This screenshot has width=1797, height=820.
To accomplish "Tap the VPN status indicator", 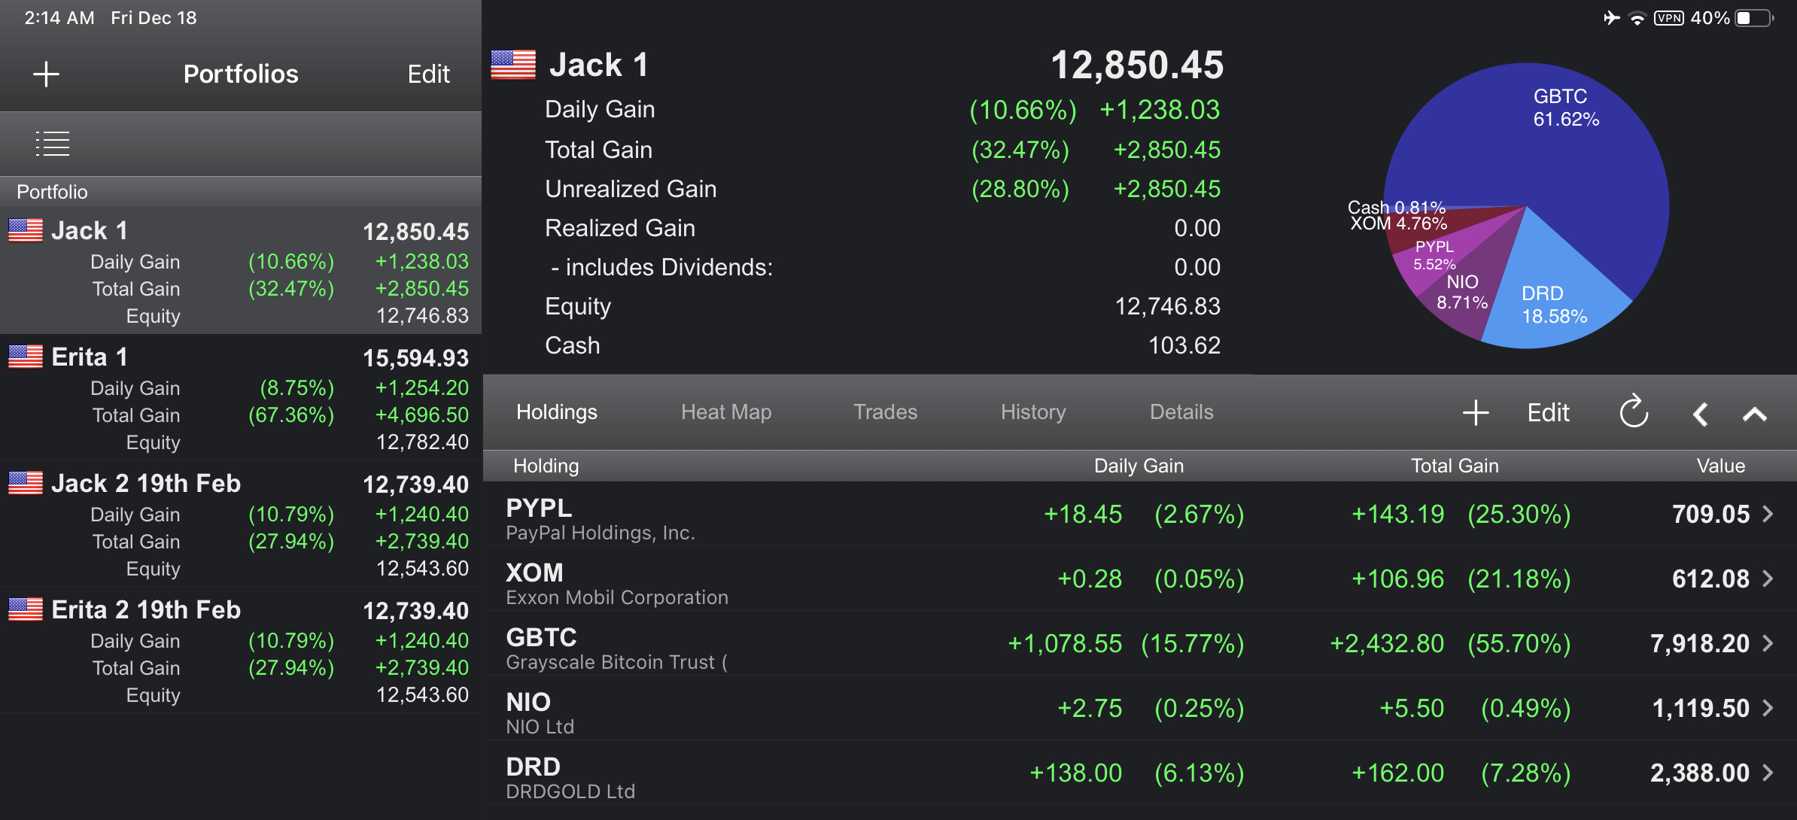I will (1668, 18).
